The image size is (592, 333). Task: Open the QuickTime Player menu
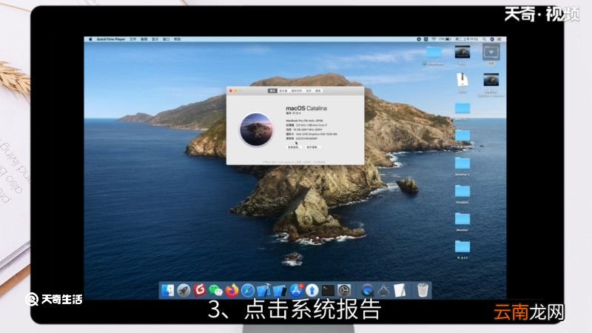(110, 39)
